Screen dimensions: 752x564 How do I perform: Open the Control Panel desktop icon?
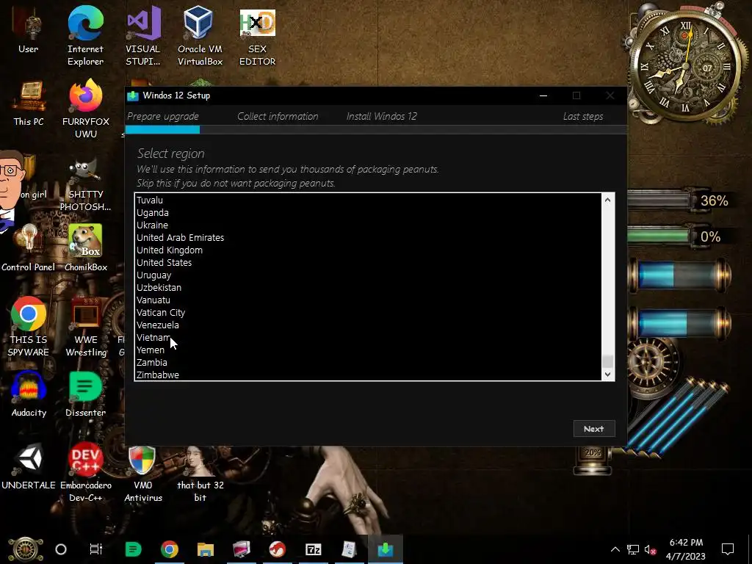[x=29, y=248]
